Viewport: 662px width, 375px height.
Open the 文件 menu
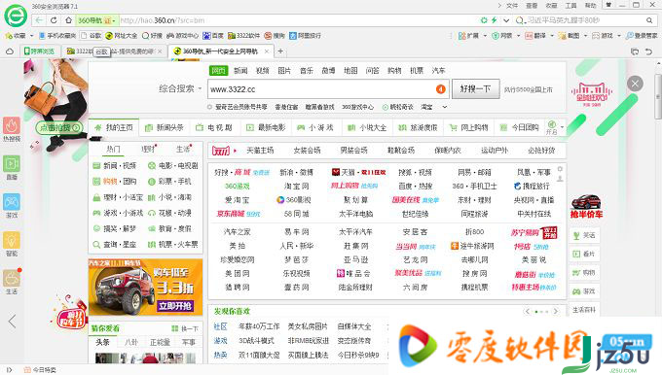pos(512,6)
